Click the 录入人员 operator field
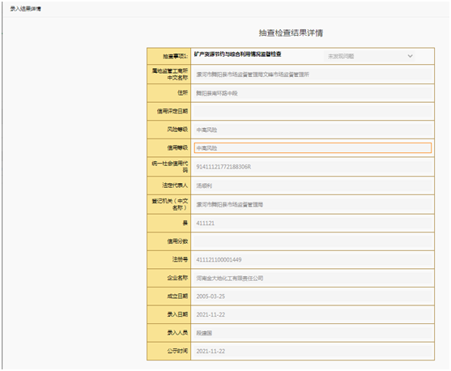The image size is (451, 371). click(x=313, y=333)
